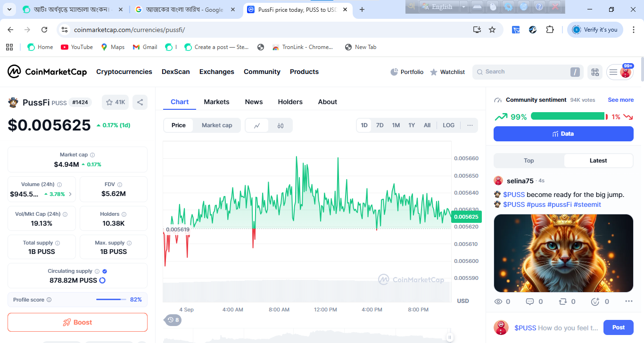Show the FDV info icon
644x343 pixels.
(x=120, y=185)
